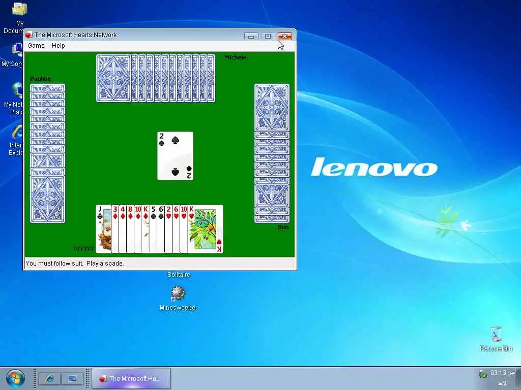Click Pauline's face-down card stack
The image size is (521, 390).
coord(47,153)
